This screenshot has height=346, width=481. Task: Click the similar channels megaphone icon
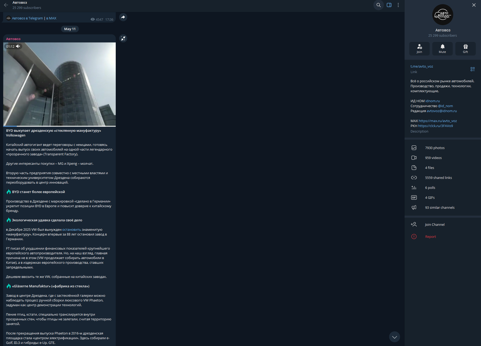tap(414, 208)
